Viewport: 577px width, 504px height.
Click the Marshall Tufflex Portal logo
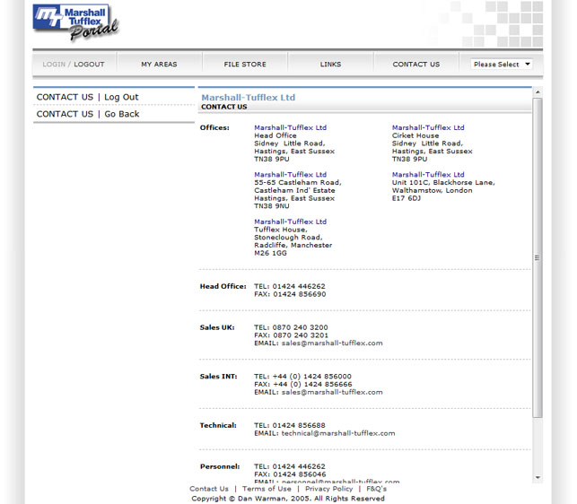[x=75, y=22]
